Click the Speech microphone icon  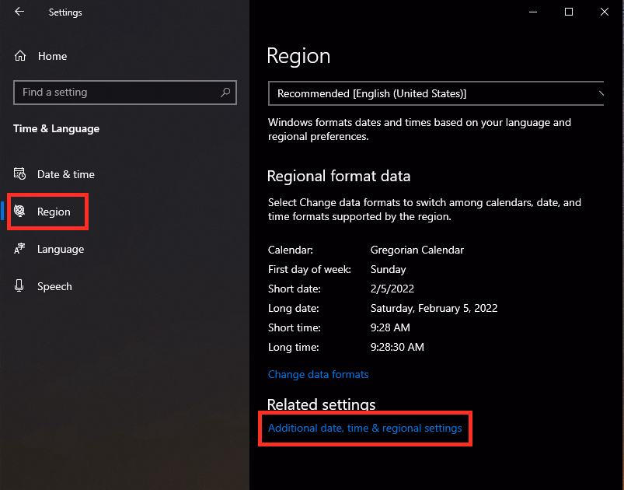(20, 286)
